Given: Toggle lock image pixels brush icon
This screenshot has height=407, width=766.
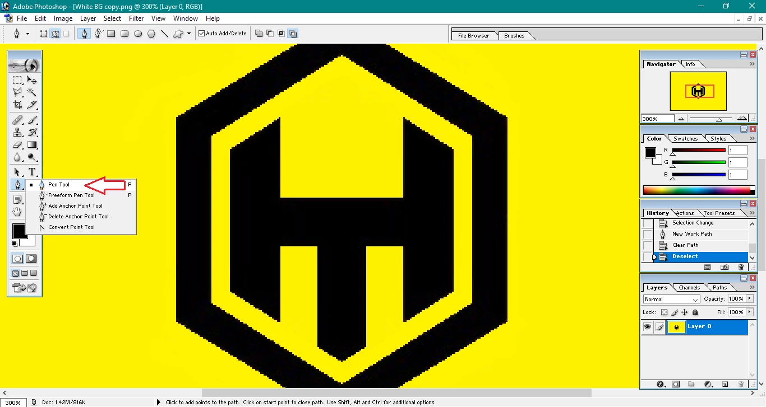Looking at the screenshot, I should coord(675,312).
